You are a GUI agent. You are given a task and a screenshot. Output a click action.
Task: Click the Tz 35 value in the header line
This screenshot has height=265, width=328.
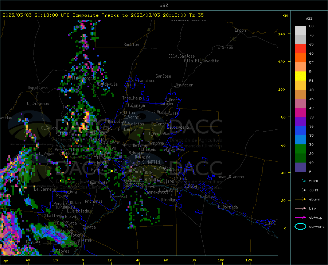[196, 15]
